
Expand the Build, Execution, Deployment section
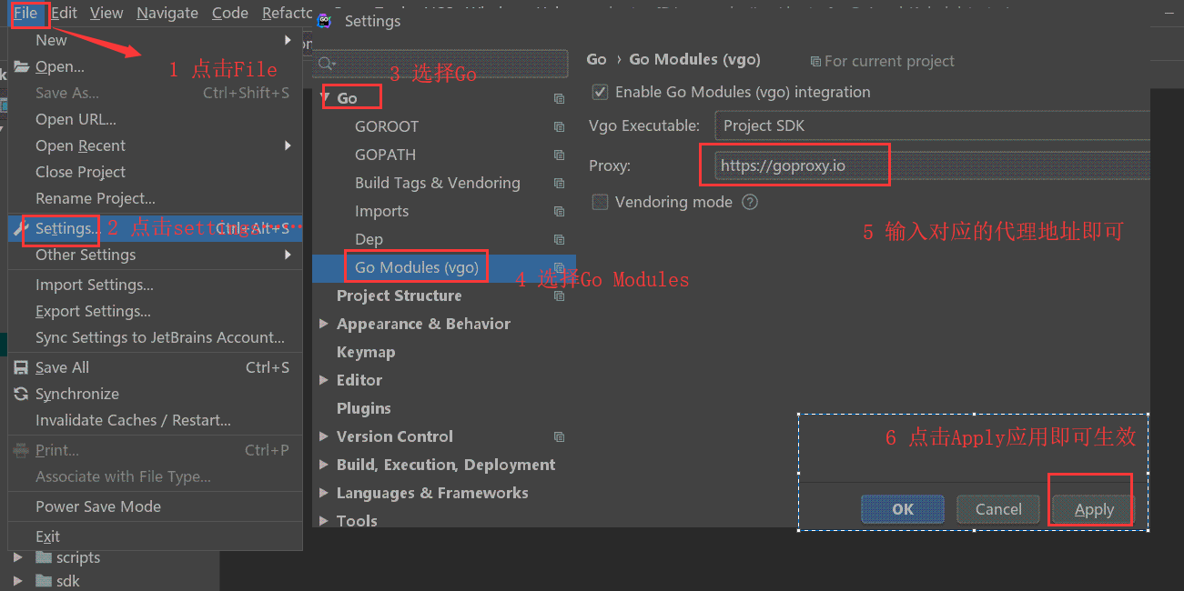(324, 465)
